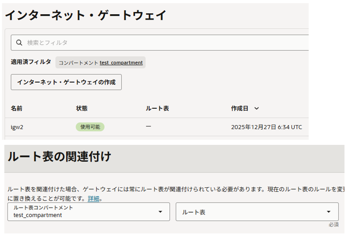
Task: Click the arrow icon of the ルート表 selector
Action: click(x=329, y=212)
